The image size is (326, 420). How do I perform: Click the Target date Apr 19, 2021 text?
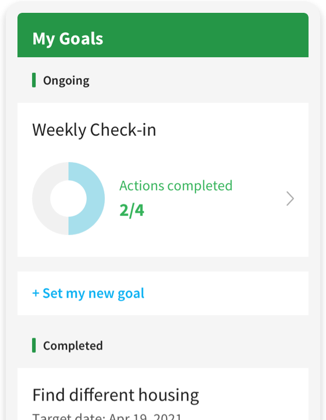pos(107,416)
